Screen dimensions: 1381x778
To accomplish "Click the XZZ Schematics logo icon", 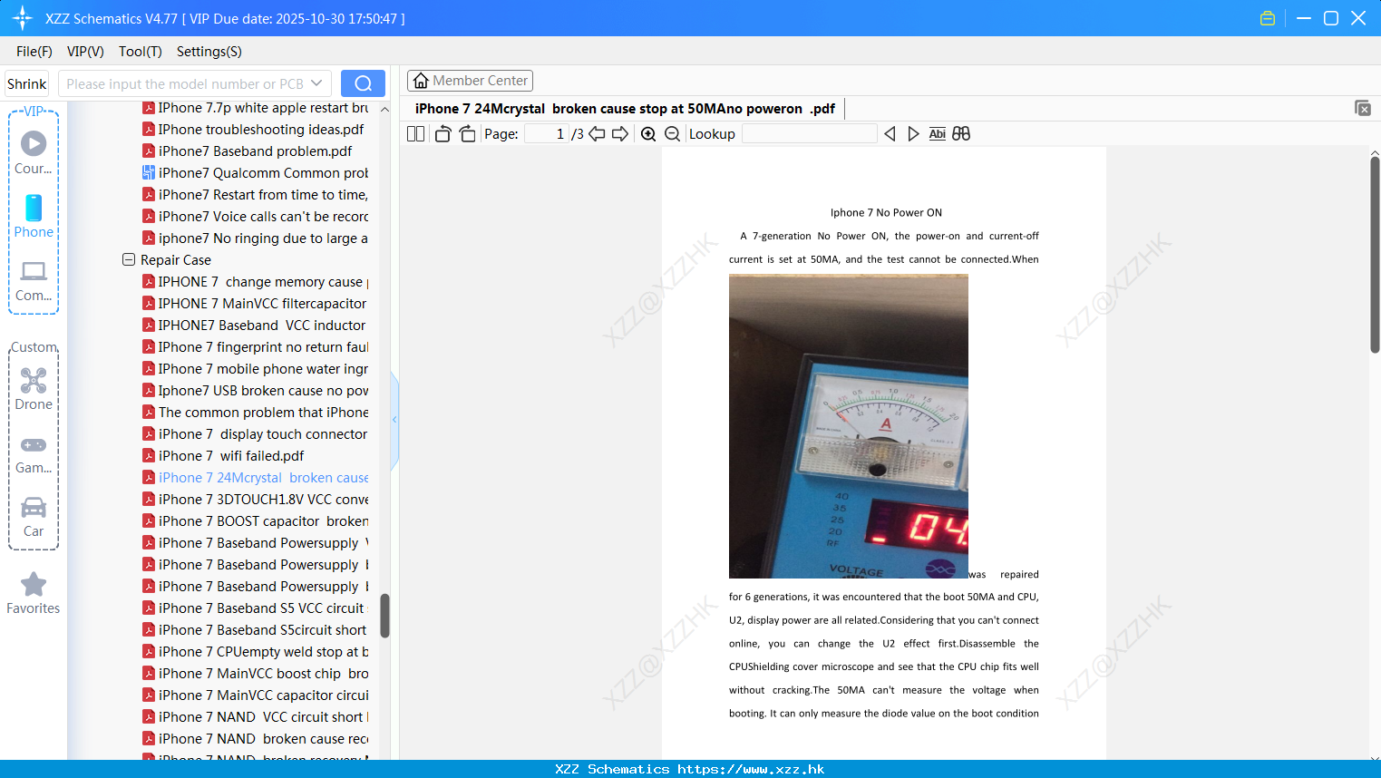I will click(23, 18).
